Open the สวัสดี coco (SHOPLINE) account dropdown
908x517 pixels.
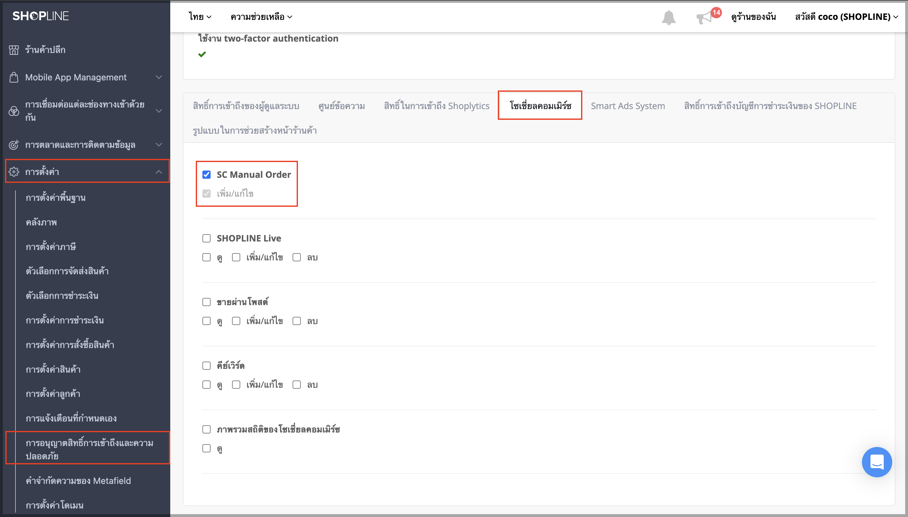(847, 17)
